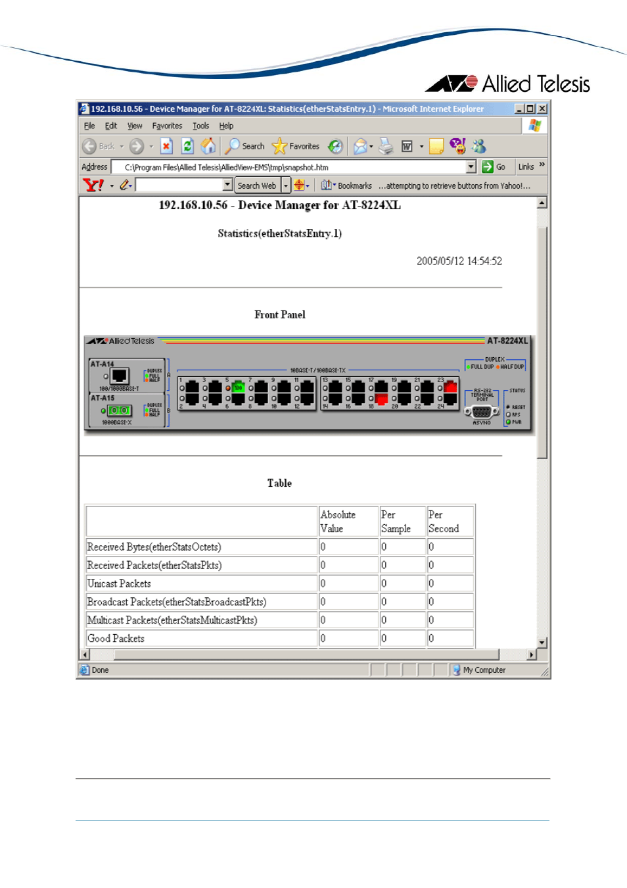Viewport: 627px width, 888px height.
Task: Click the AT-A14 module port
Action: pyautogui.click(x=120, y=376)
